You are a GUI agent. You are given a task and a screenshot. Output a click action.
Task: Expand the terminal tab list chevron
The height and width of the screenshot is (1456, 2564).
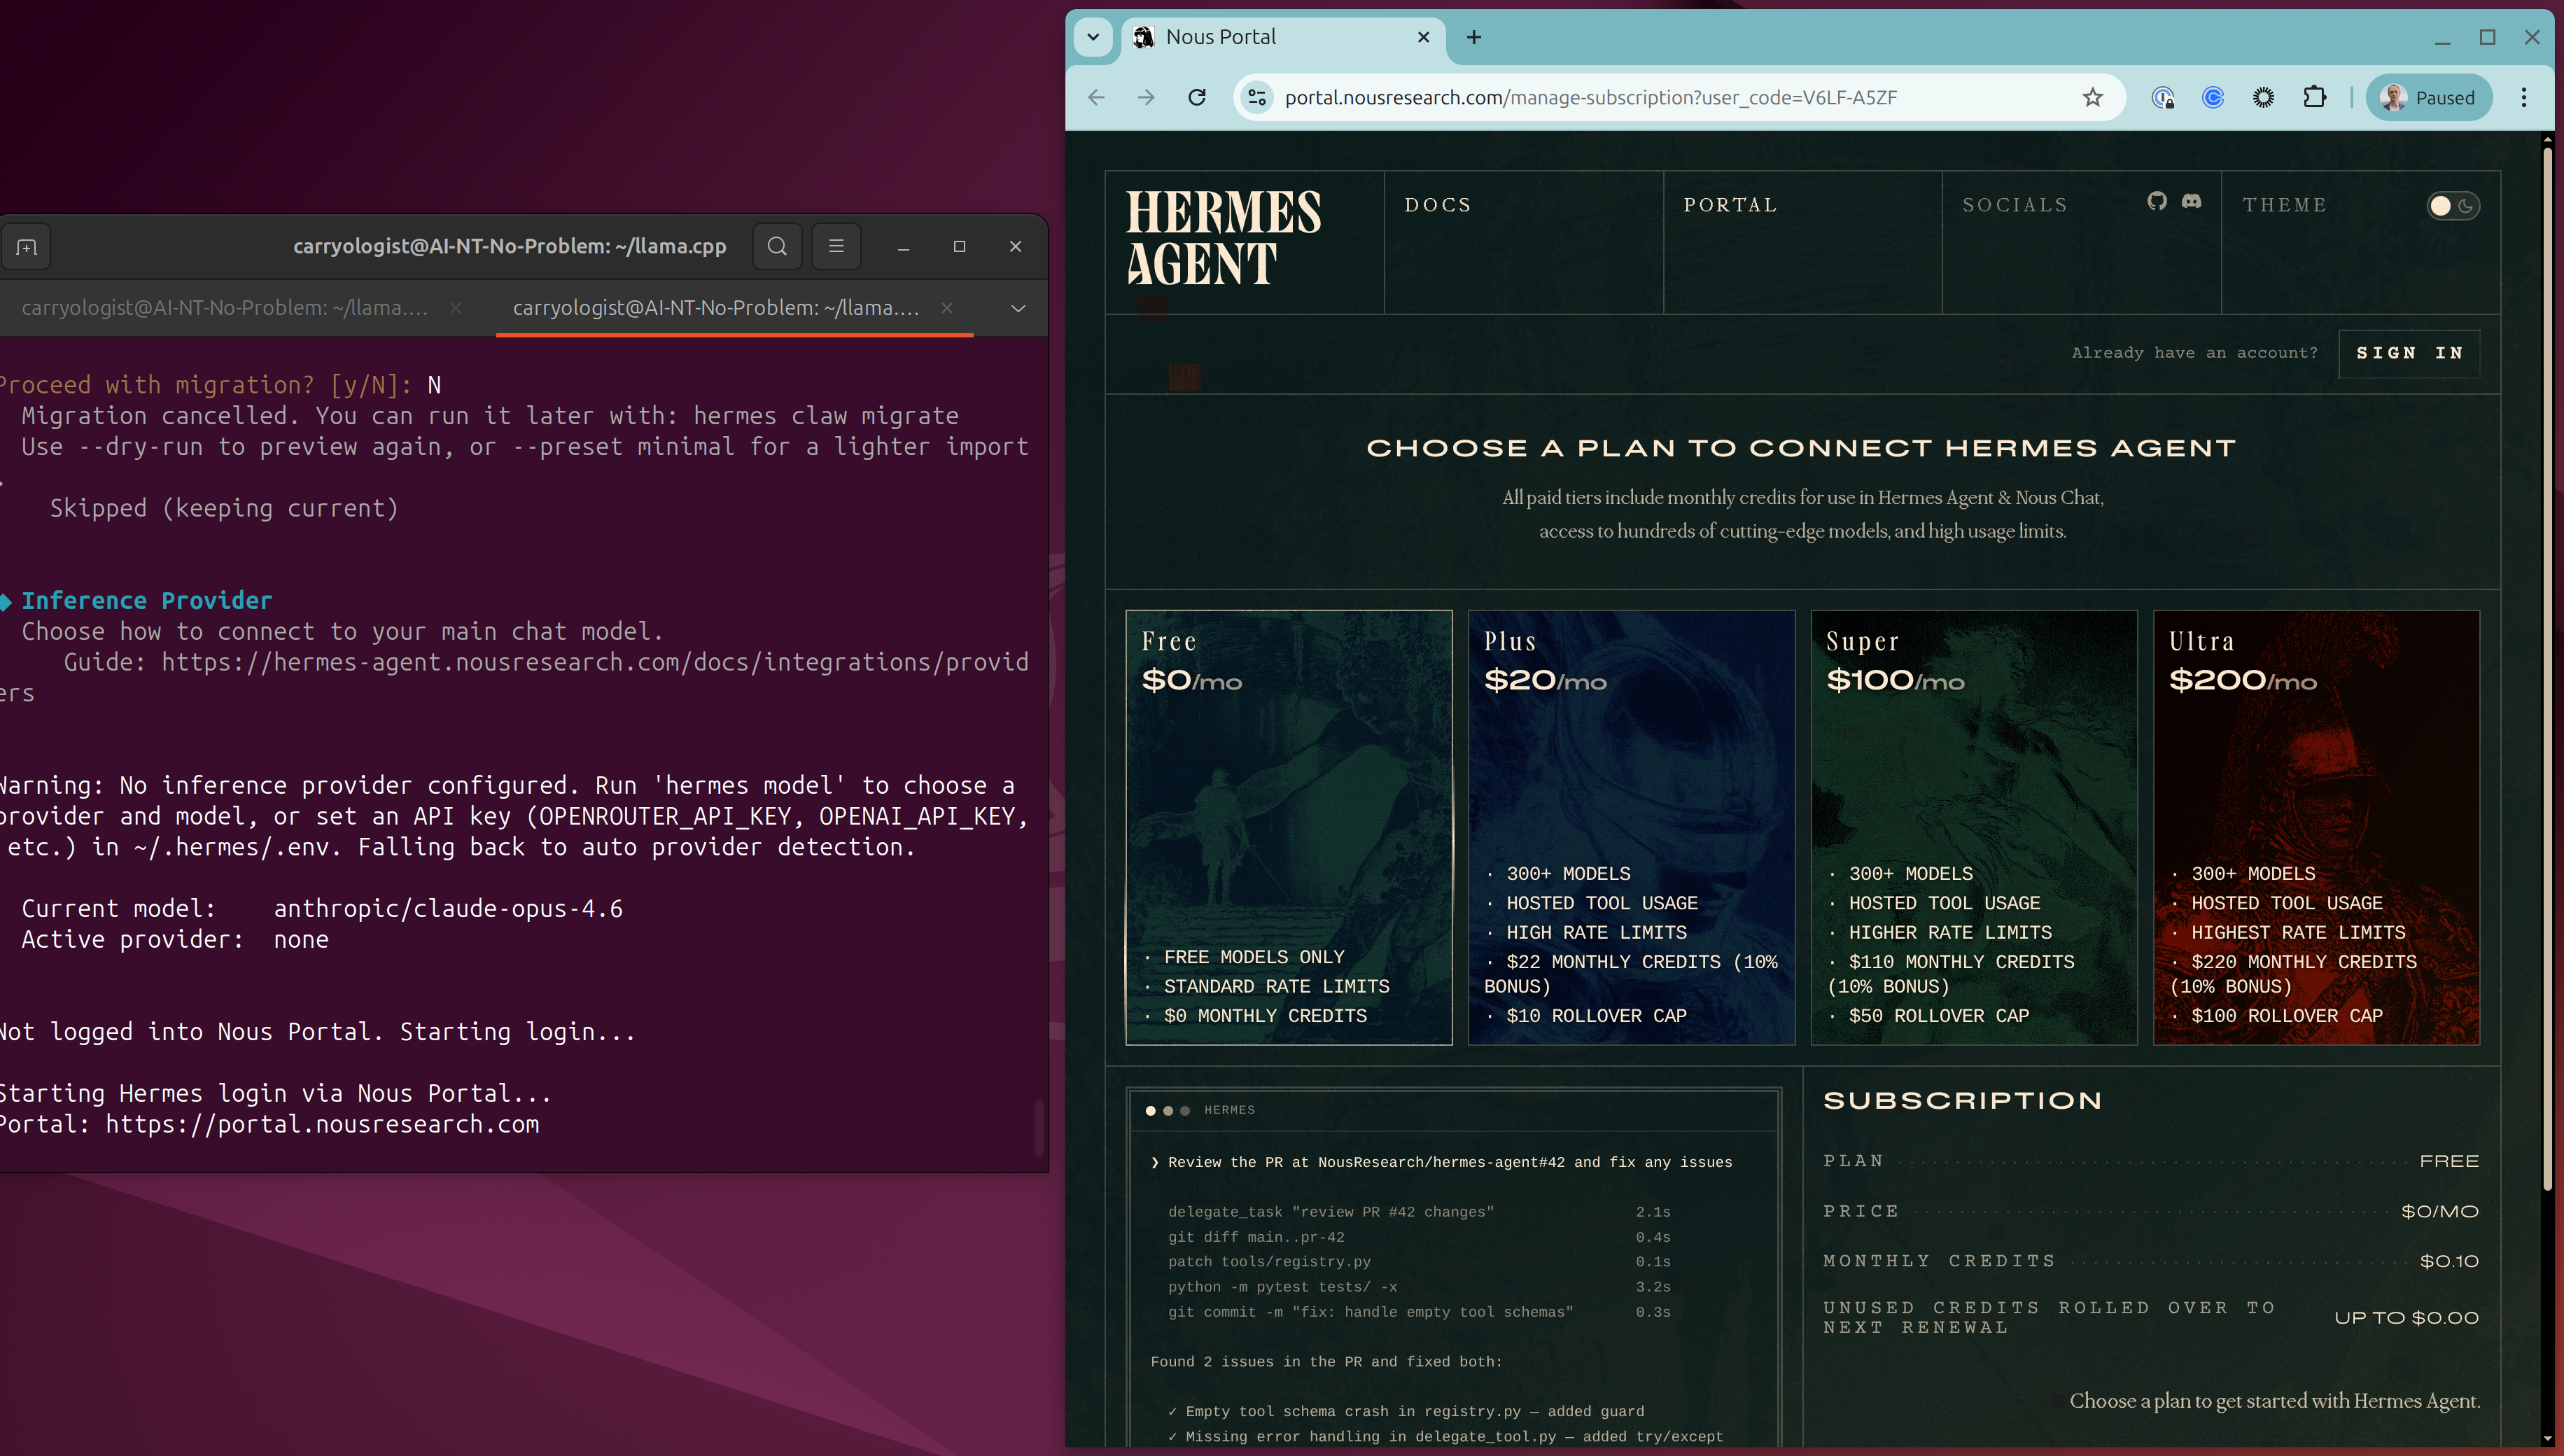tap(1018, 308)
